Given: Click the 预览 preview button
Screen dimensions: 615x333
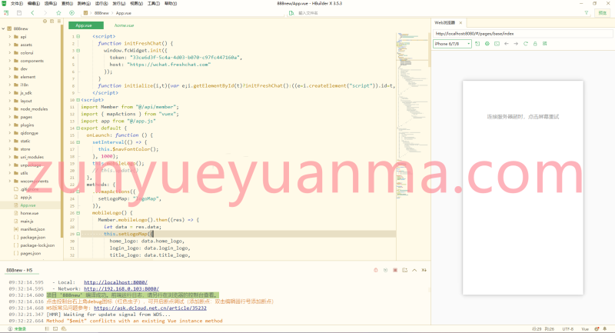Looking at the screenshot, I should 603,13.
